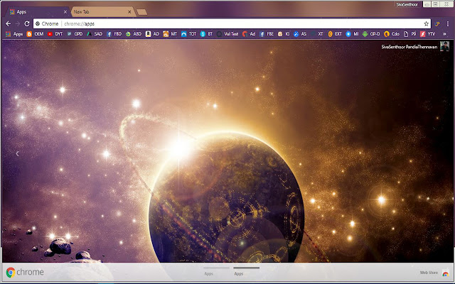Expand the bookmarks overflow chevron

[444, 34]
